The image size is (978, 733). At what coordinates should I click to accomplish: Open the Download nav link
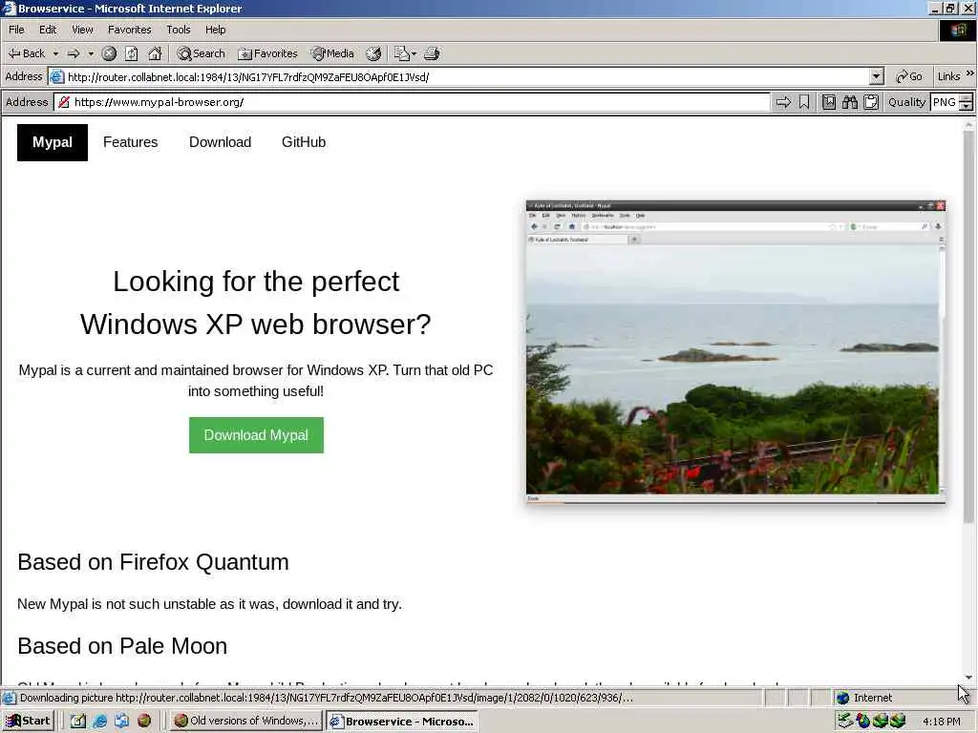[221, 142]
